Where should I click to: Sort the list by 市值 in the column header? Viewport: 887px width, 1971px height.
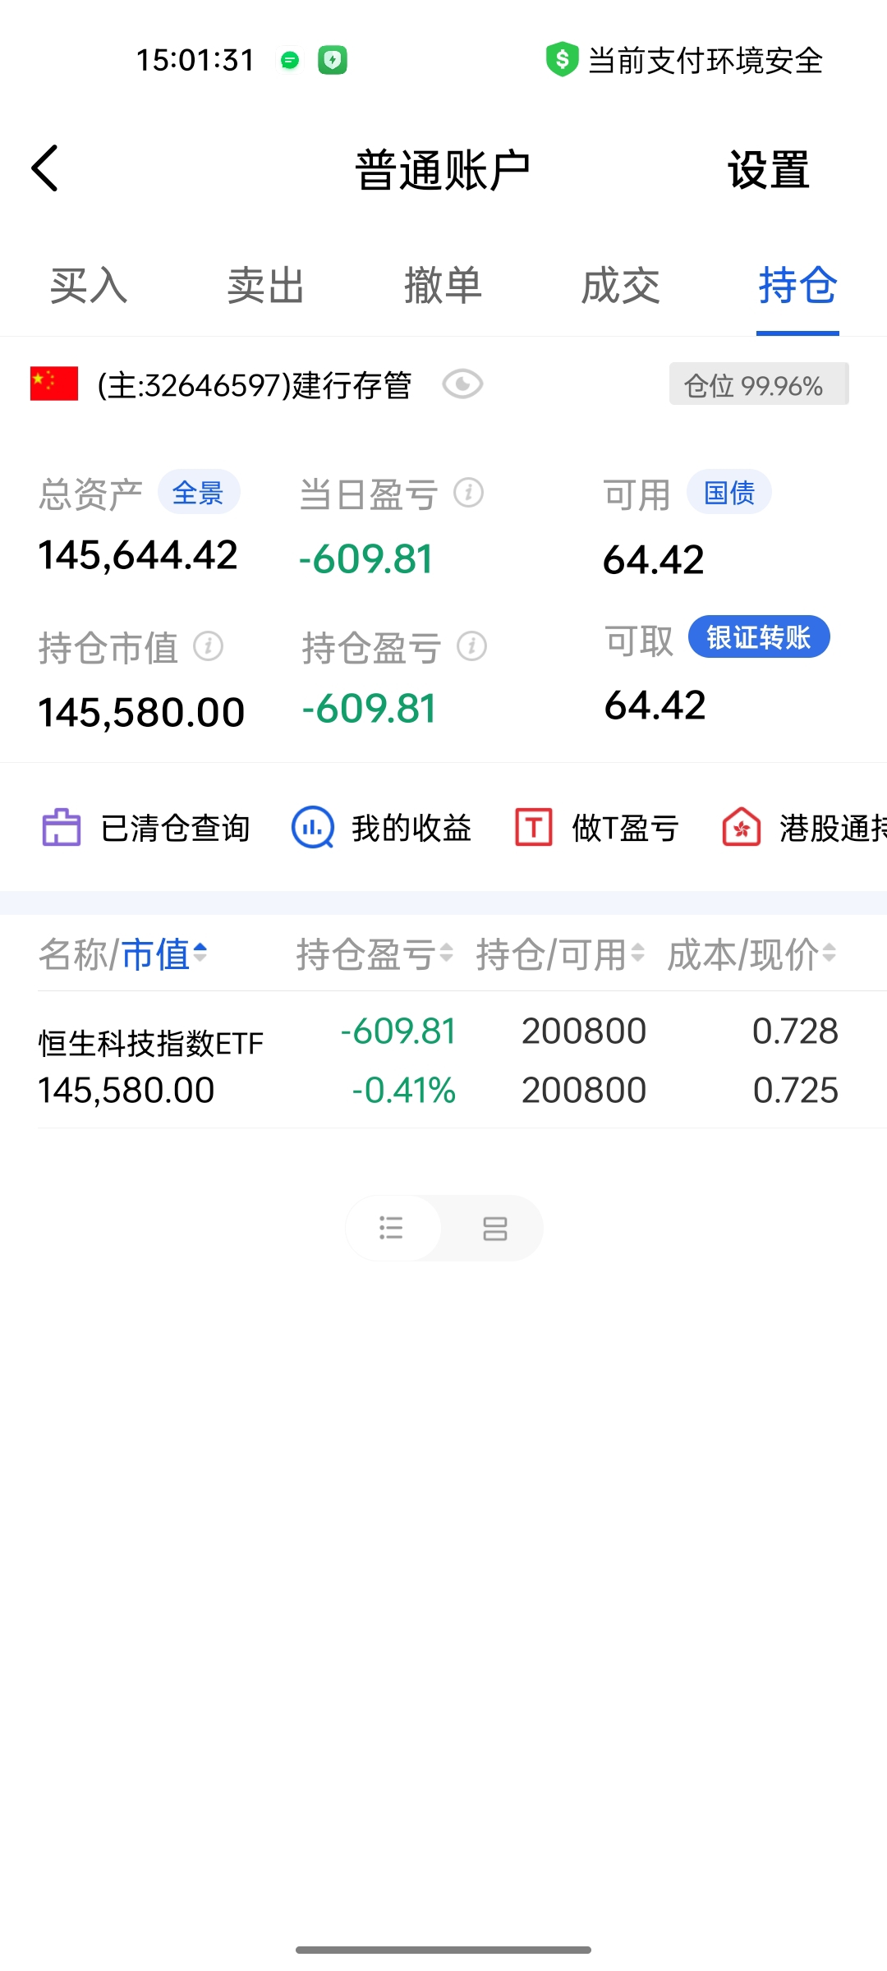[164, 954]
